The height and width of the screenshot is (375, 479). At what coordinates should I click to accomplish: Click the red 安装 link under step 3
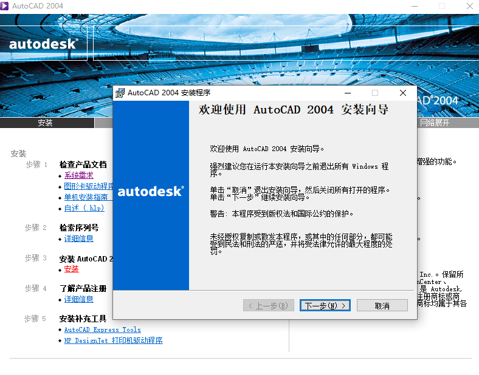pos(72,269)
